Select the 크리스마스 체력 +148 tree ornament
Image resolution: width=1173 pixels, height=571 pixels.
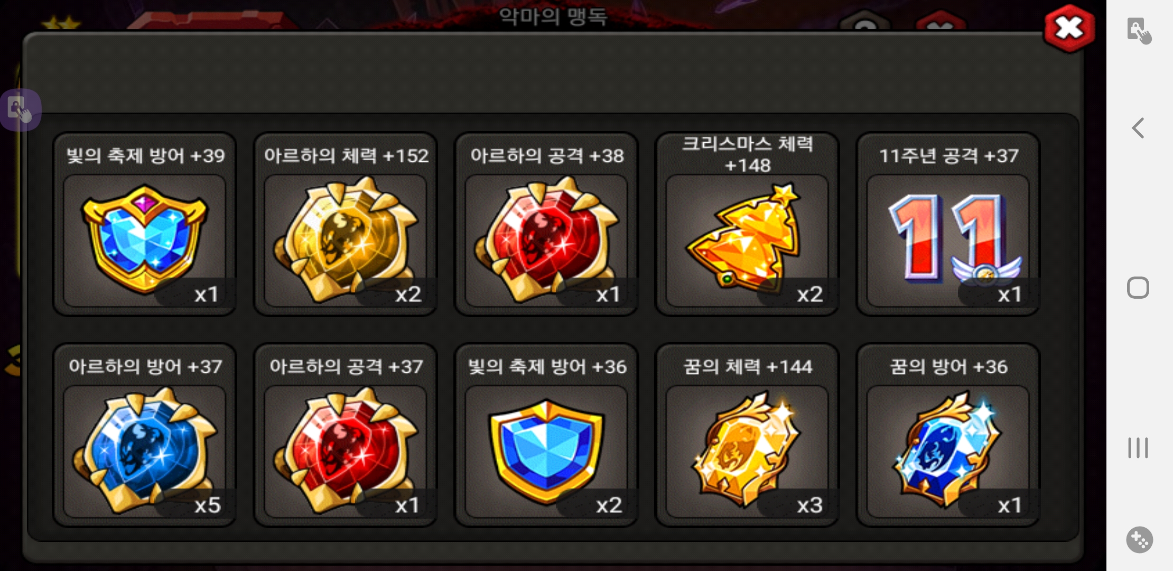[747, 241]
